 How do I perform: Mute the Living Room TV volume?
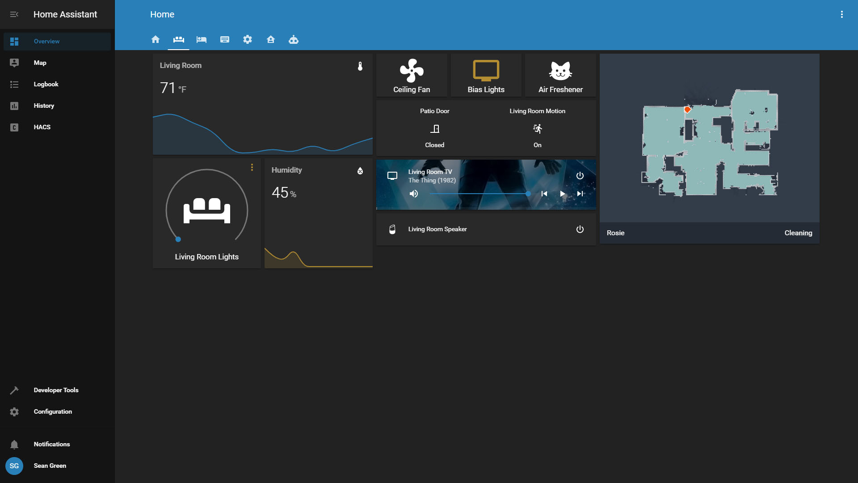(414, 194)
